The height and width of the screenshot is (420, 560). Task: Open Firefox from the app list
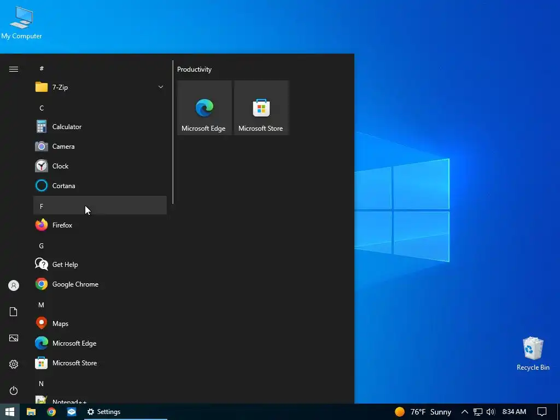pos(100,225)
